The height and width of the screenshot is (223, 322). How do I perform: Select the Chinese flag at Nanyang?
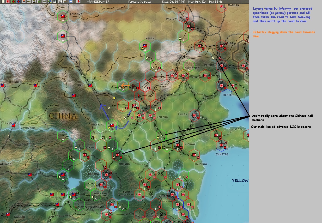point(112,125)
